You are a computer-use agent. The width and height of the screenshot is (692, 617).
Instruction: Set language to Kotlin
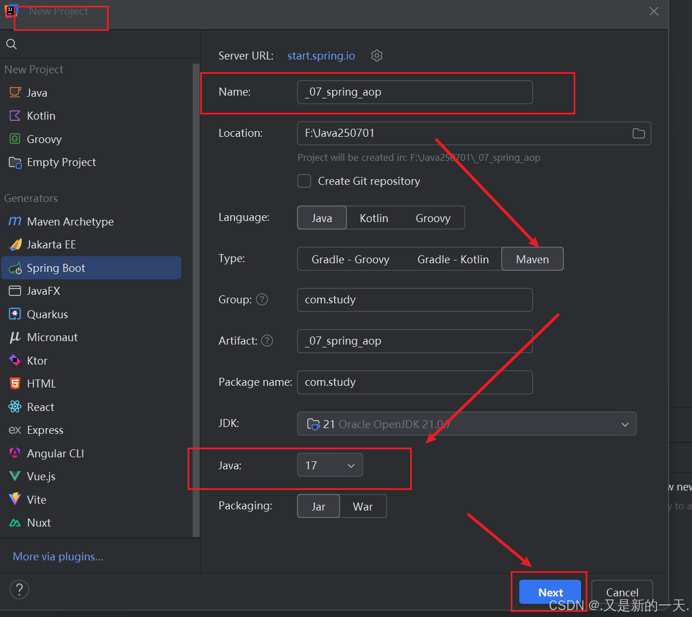pos(374,218)
